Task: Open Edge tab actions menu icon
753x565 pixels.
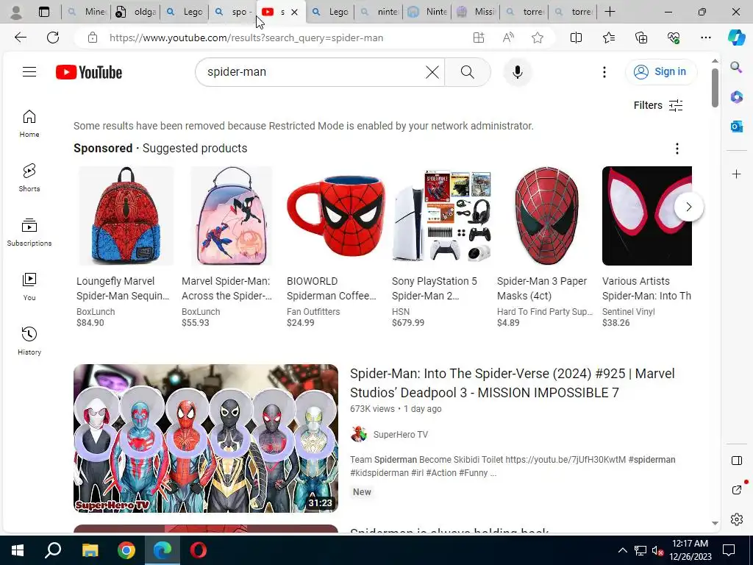Action: [44, 12]
